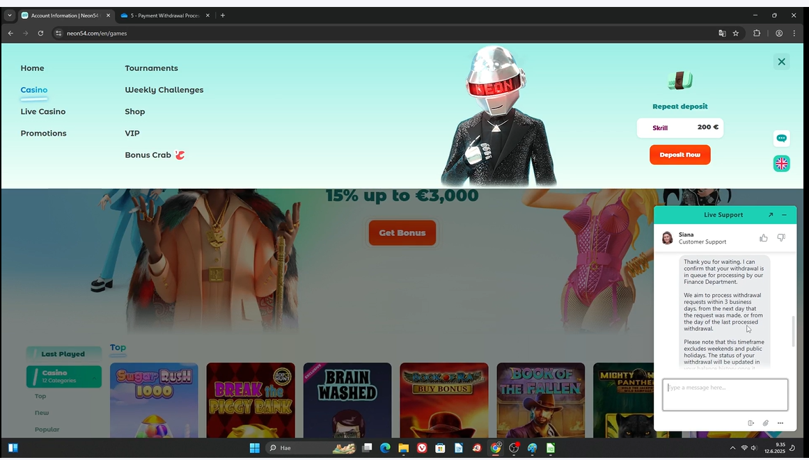Open OBS Studio from the taskbar
The width and height of the screenshot is (809, 460).
click(513, 447)
